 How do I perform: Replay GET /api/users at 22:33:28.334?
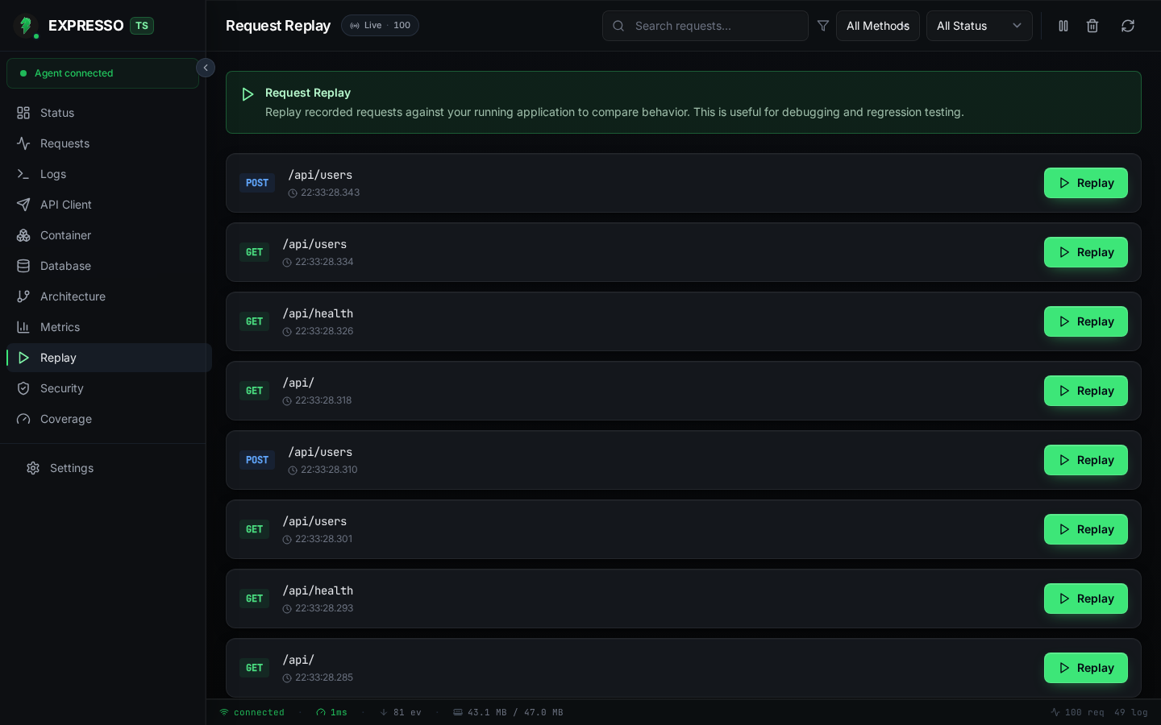tap(1086, 252)
